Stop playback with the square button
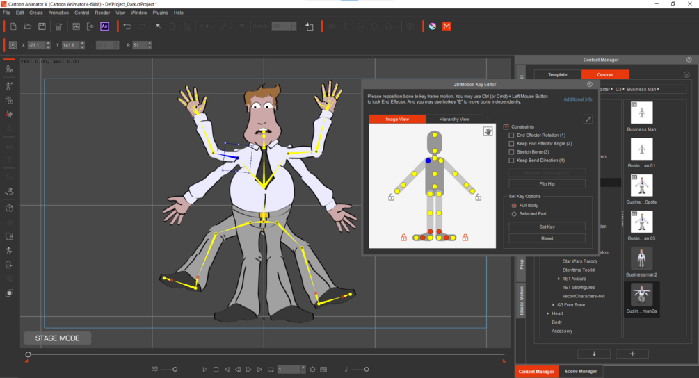Image resolution: width=699 pixels, height=378 pixels. [216, 370]
